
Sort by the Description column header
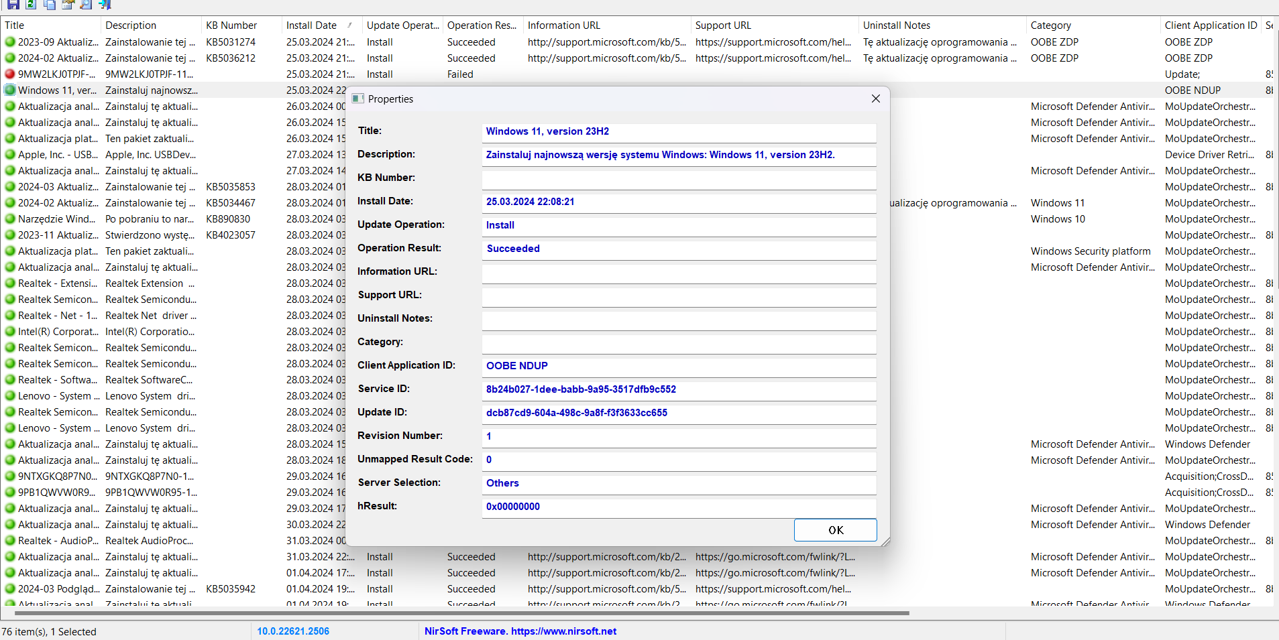click(x=151, y=25)
